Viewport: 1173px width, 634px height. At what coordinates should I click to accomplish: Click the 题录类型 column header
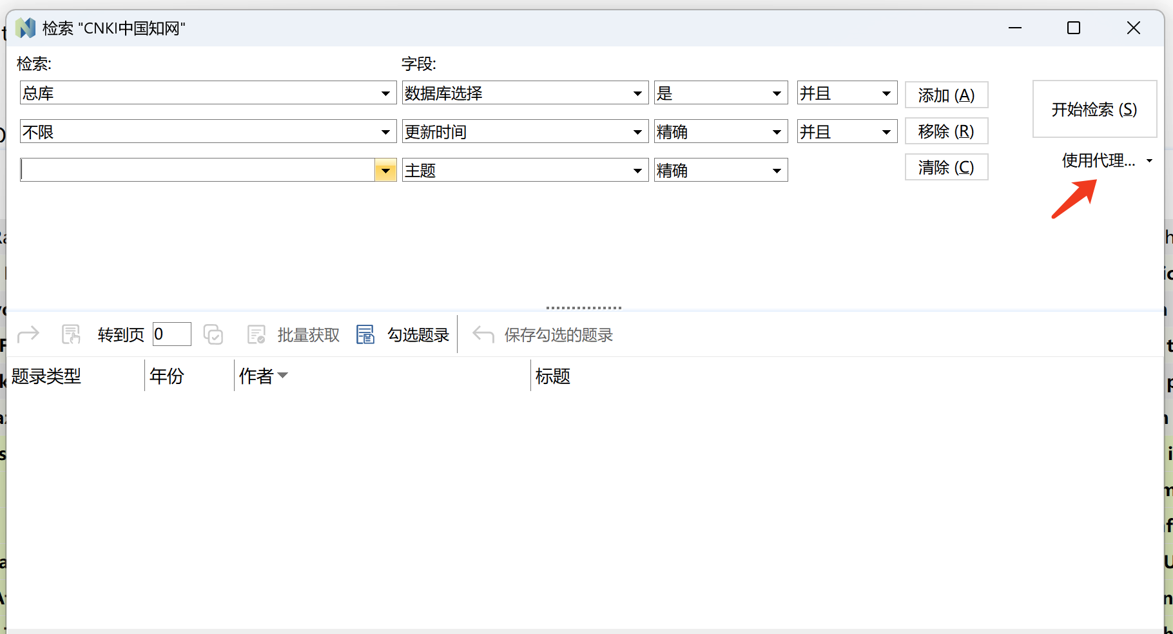point(75,376)
